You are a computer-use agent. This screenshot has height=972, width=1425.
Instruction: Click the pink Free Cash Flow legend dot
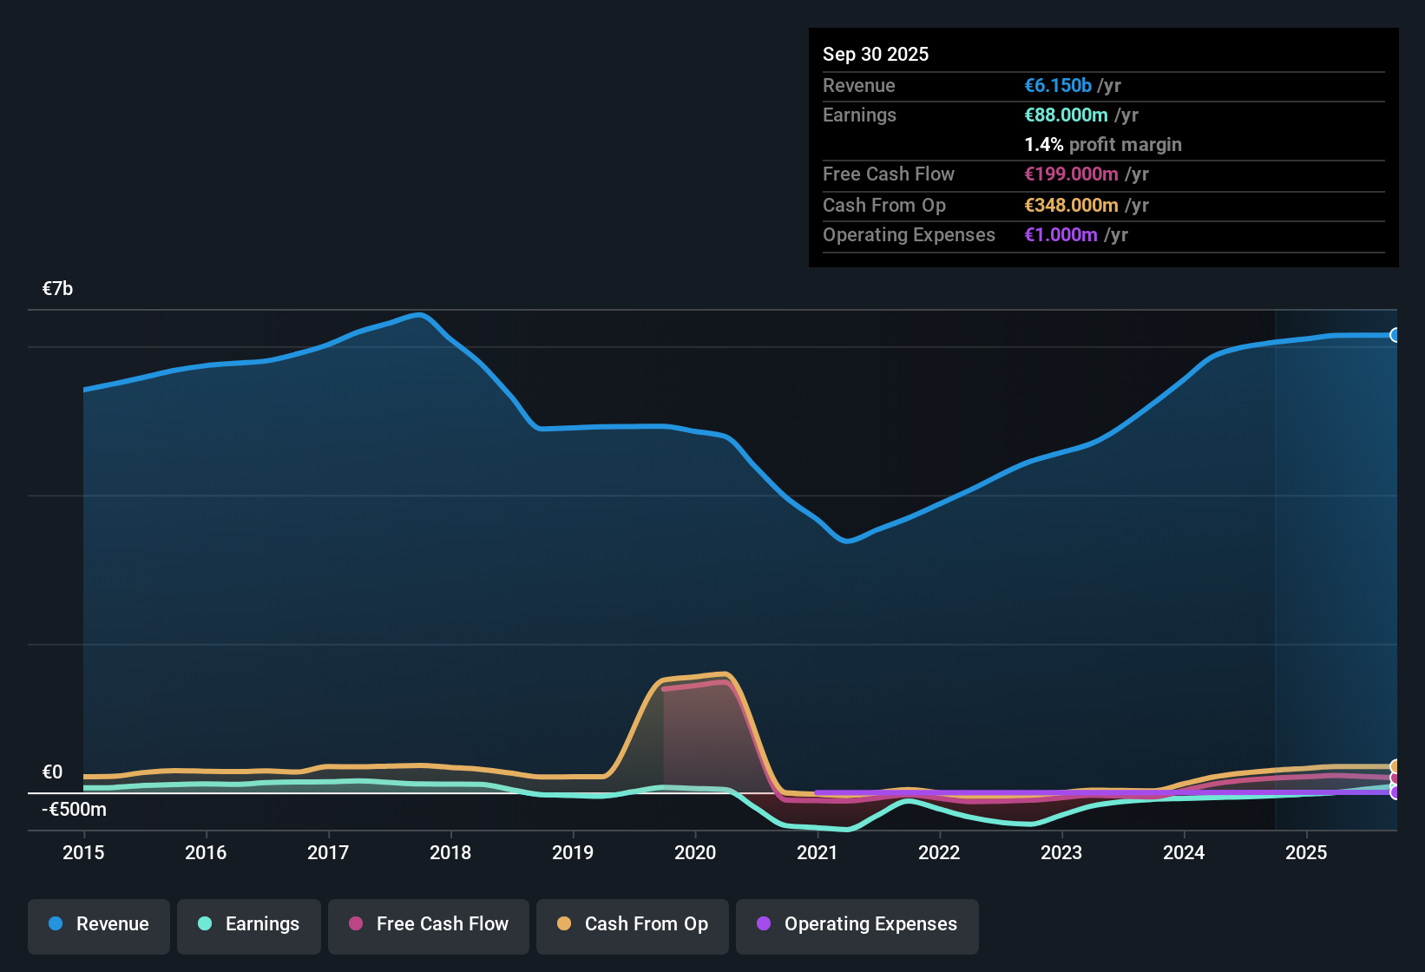(x=356, y=923)
